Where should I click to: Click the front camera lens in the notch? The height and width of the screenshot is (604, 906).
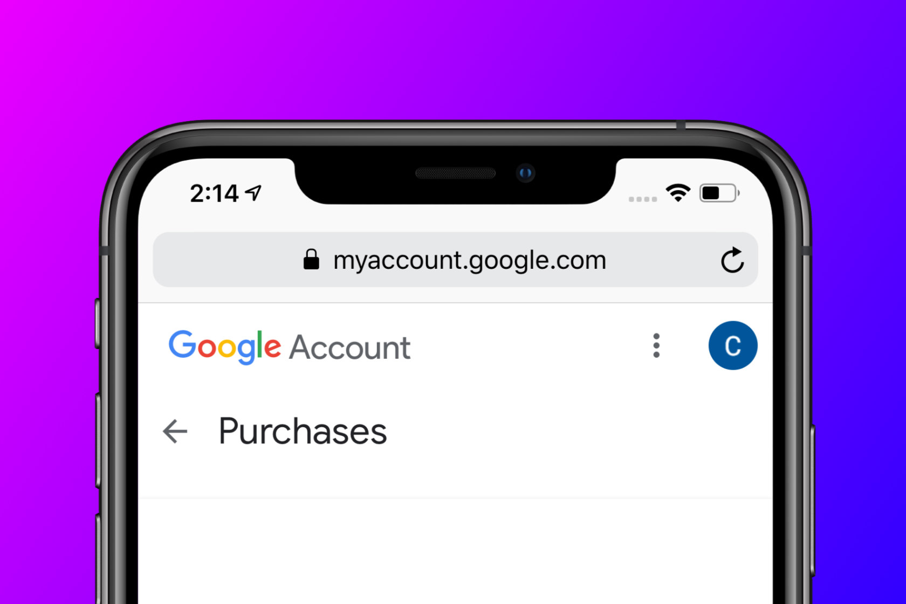(x=525, y=173)
